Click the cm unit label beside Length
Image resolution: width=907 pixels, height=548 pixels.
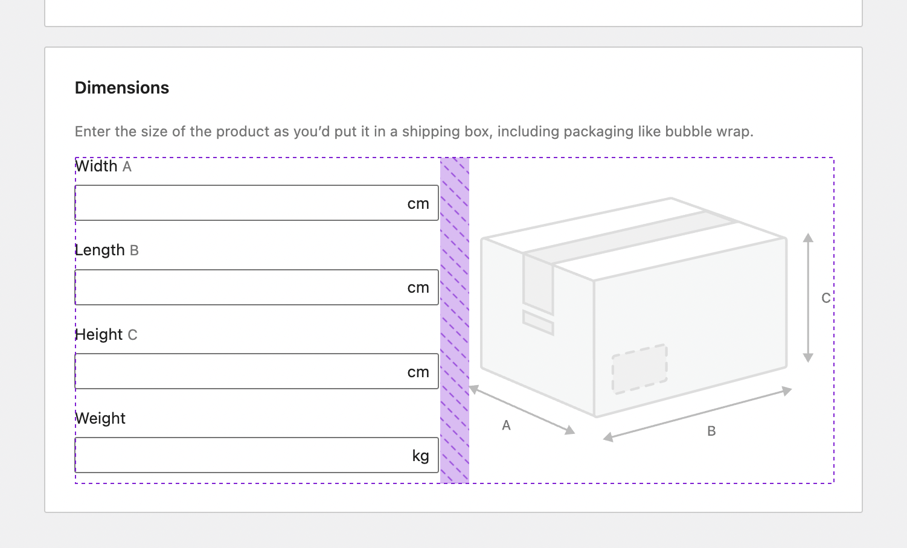click(x=418, y=287)
